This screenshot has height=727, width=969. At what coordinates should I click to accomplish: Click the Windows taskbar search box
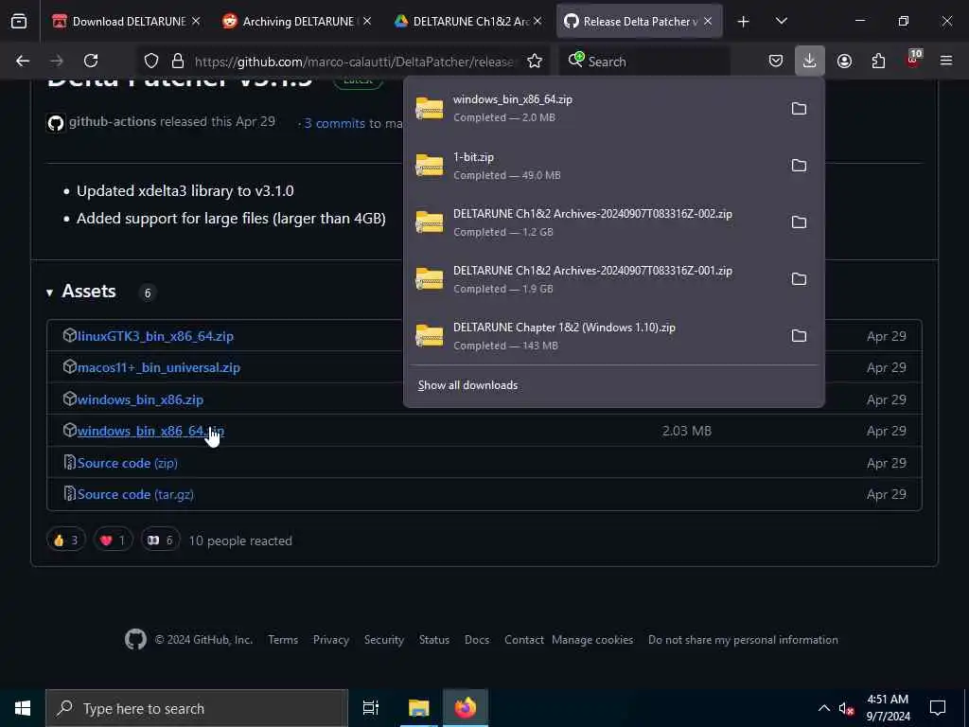[x=197, y=708]
